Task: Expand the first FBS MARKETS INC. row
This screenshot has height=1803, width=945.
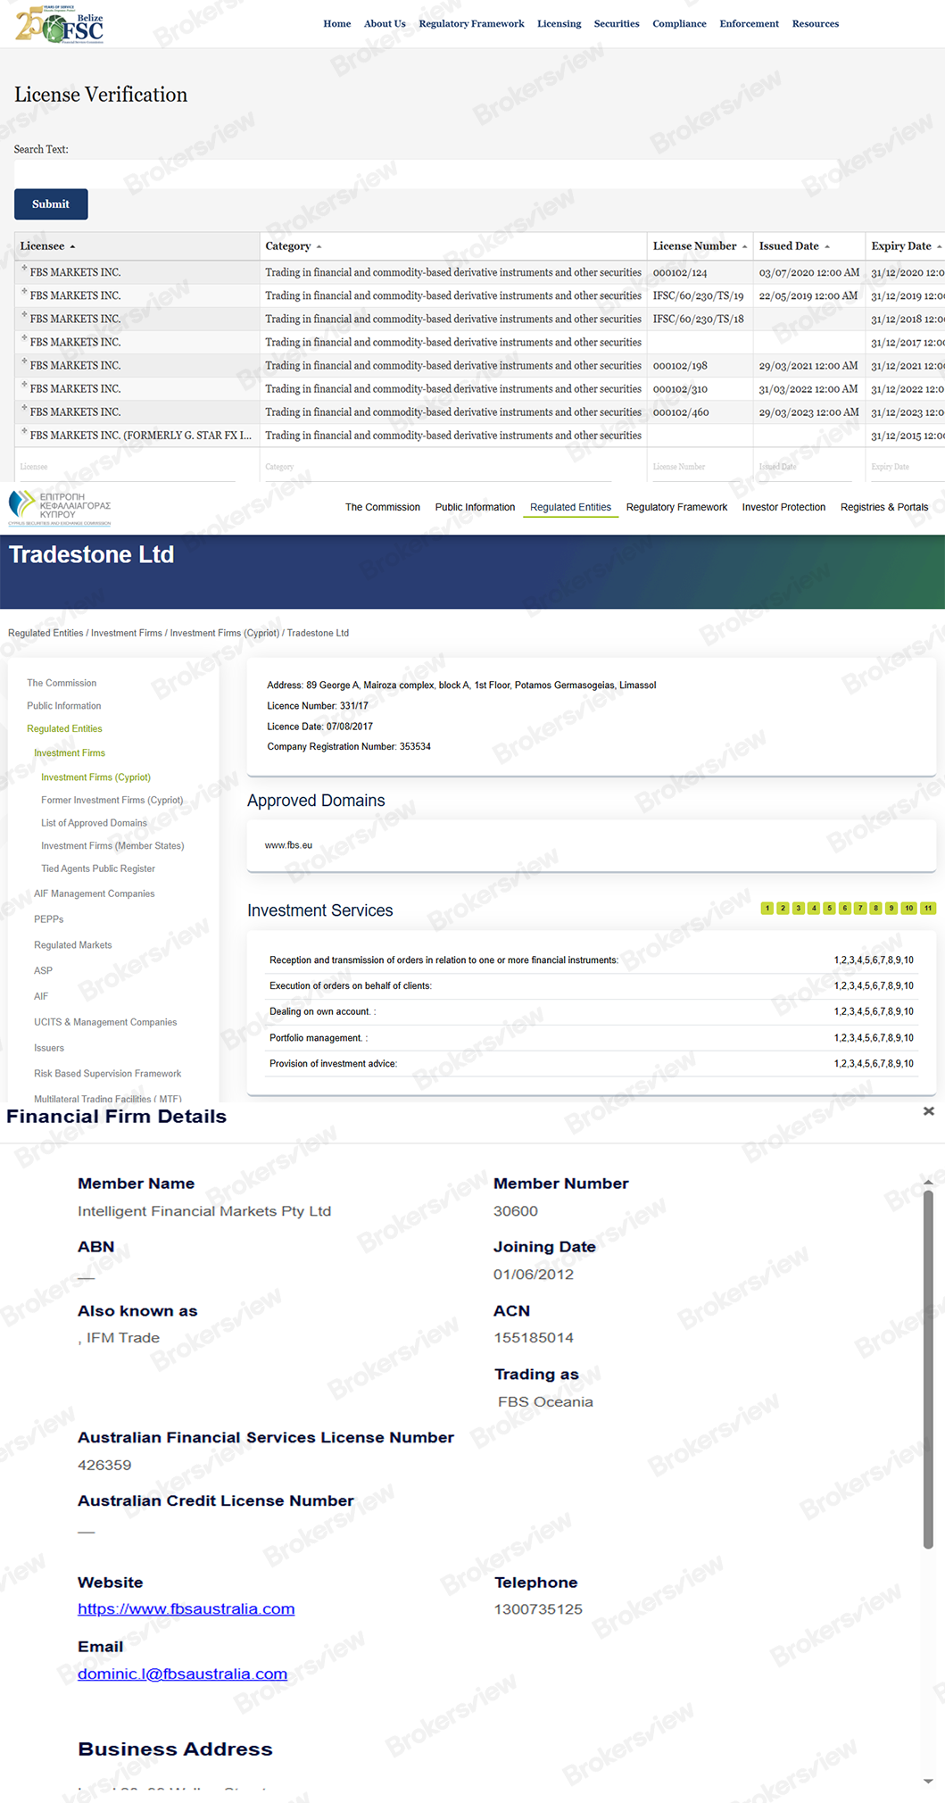Action: (24, 269)
